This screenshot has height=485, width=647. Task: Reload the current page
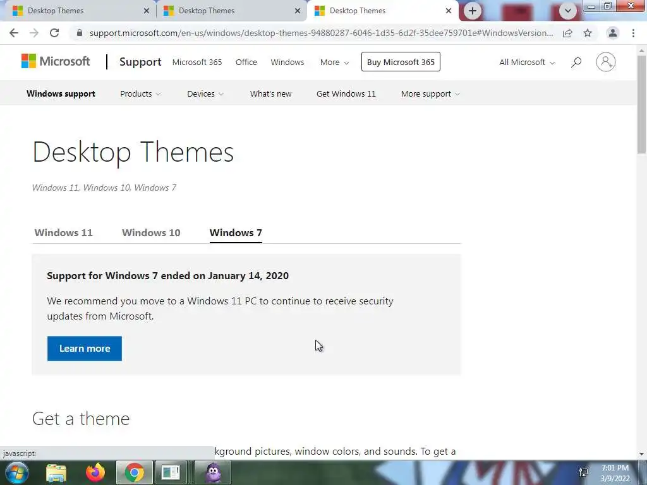54,33
